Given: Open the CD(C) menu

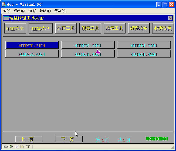Looking at the screenshot, I should point(32,11).
